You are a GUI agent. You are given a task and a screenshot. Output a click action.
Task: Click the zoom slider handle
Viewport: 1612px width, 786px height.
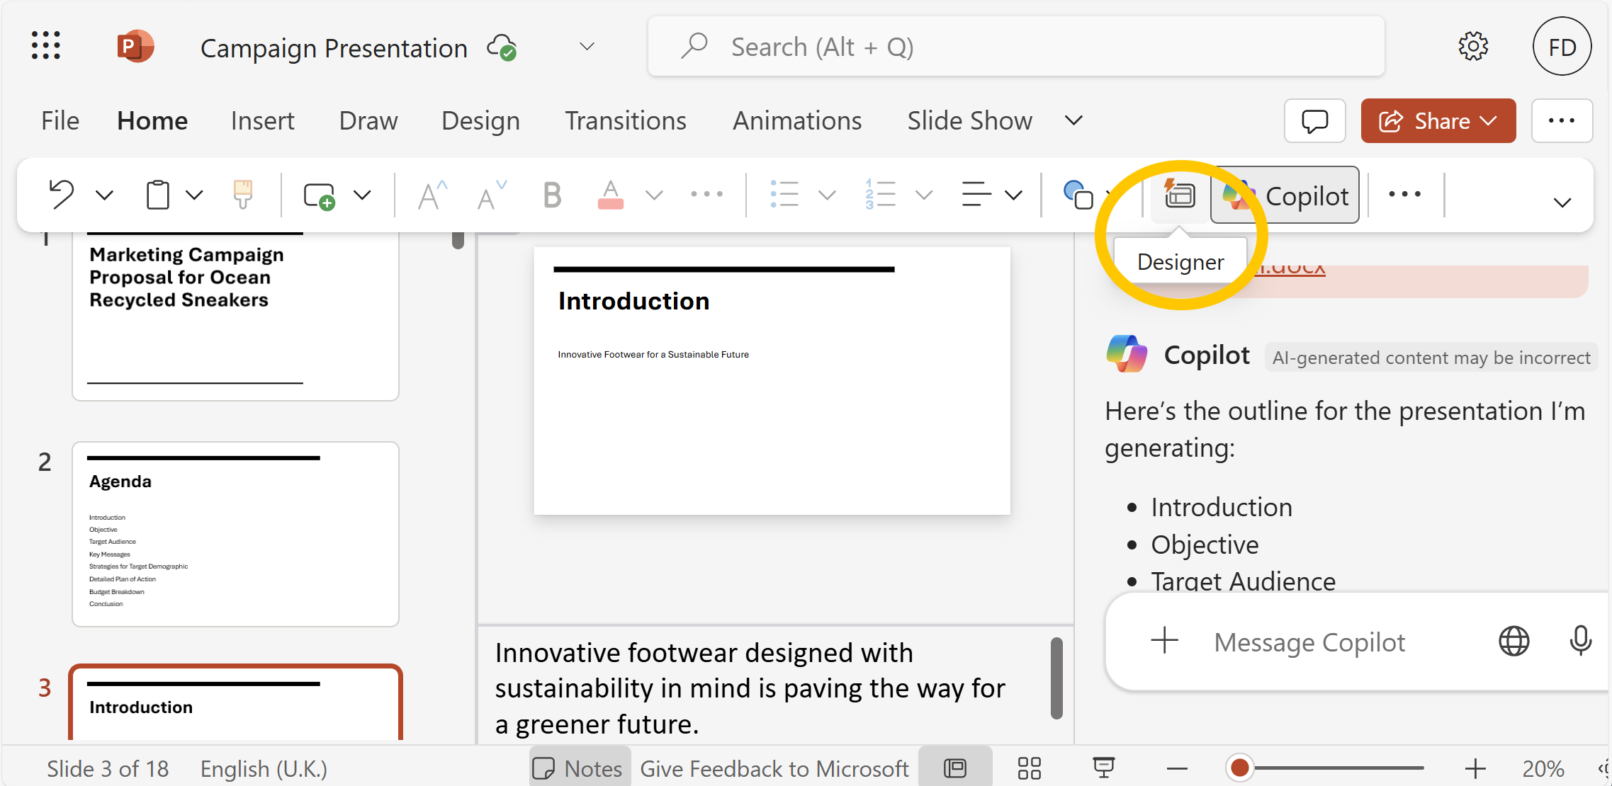[1239, 768]
